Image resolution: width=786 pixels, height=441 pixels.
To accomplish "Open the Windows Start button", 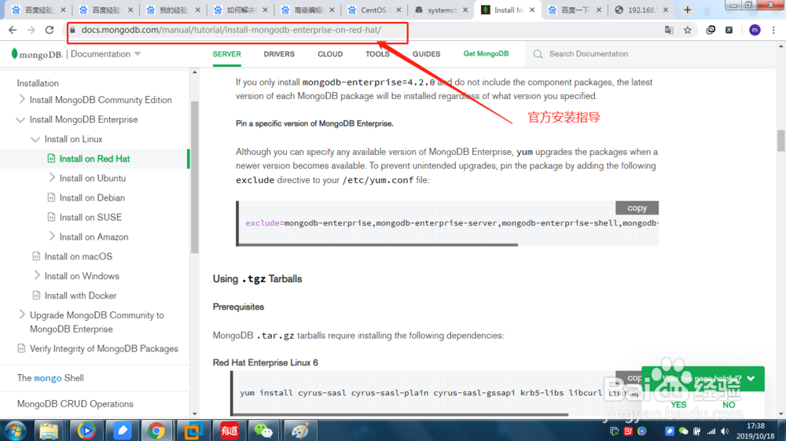I will (15, 431).
